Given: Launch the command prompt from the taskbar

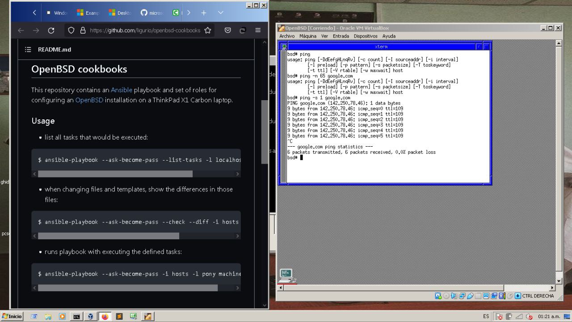Looking at the screenshot, I should (76, 316).
